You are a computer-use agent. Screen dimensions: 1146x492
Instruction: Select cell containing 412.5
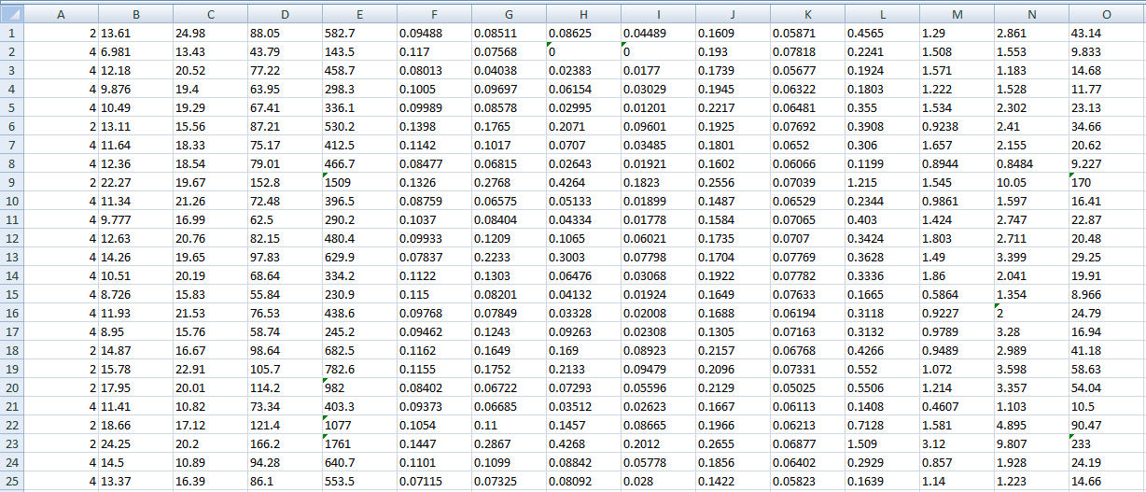coord(359,145)
